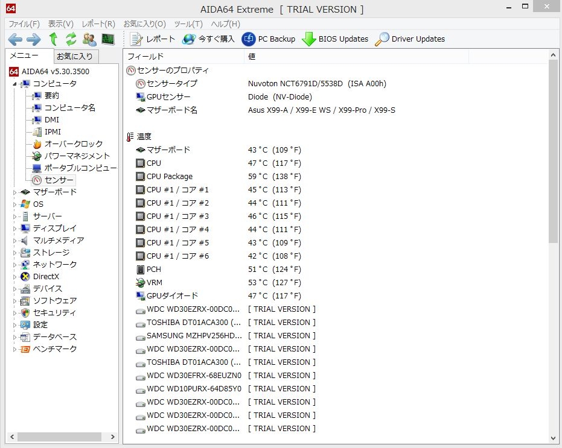Open BIOS Updates from toolbar
Viewport: 562px width, 448px height.
[x=335, y=39]
